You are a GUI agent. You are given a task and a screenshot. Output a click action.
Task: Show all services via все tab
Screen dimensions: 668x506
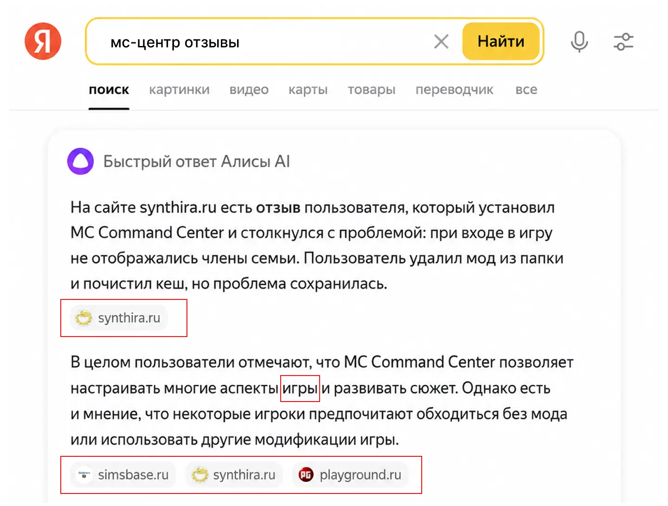coord(526,90)
